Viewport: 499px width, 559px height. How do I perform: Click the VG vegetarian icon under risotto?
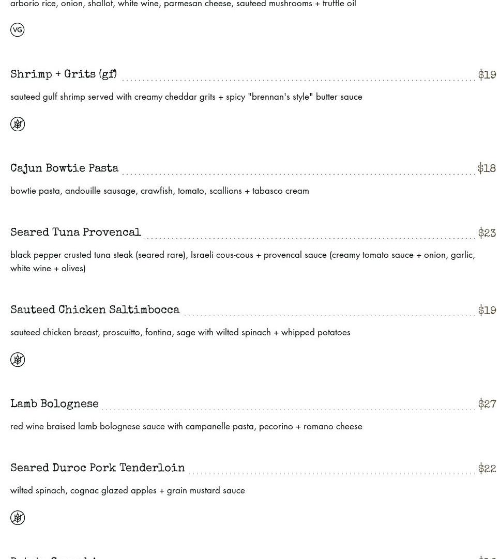[x=17, y=29]
